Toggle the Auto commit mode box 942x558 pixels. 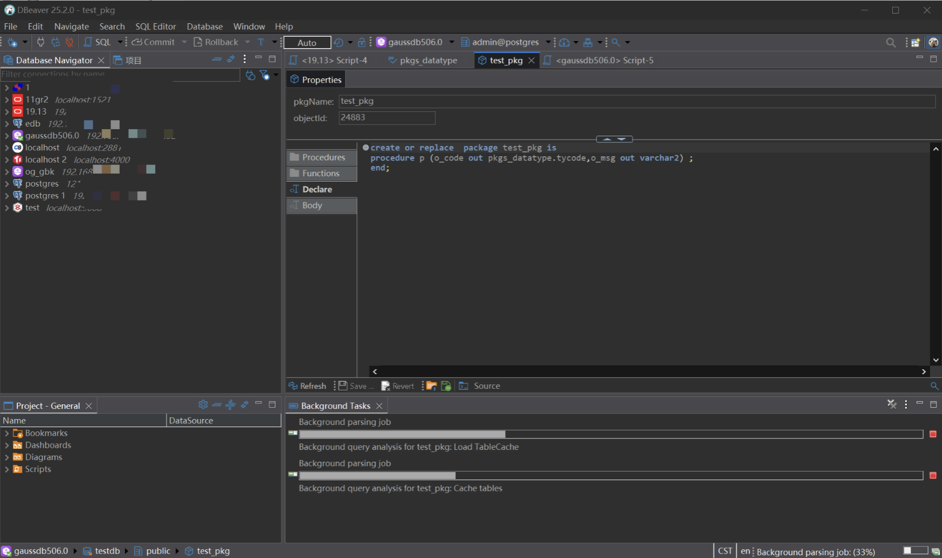coord(307,43)
